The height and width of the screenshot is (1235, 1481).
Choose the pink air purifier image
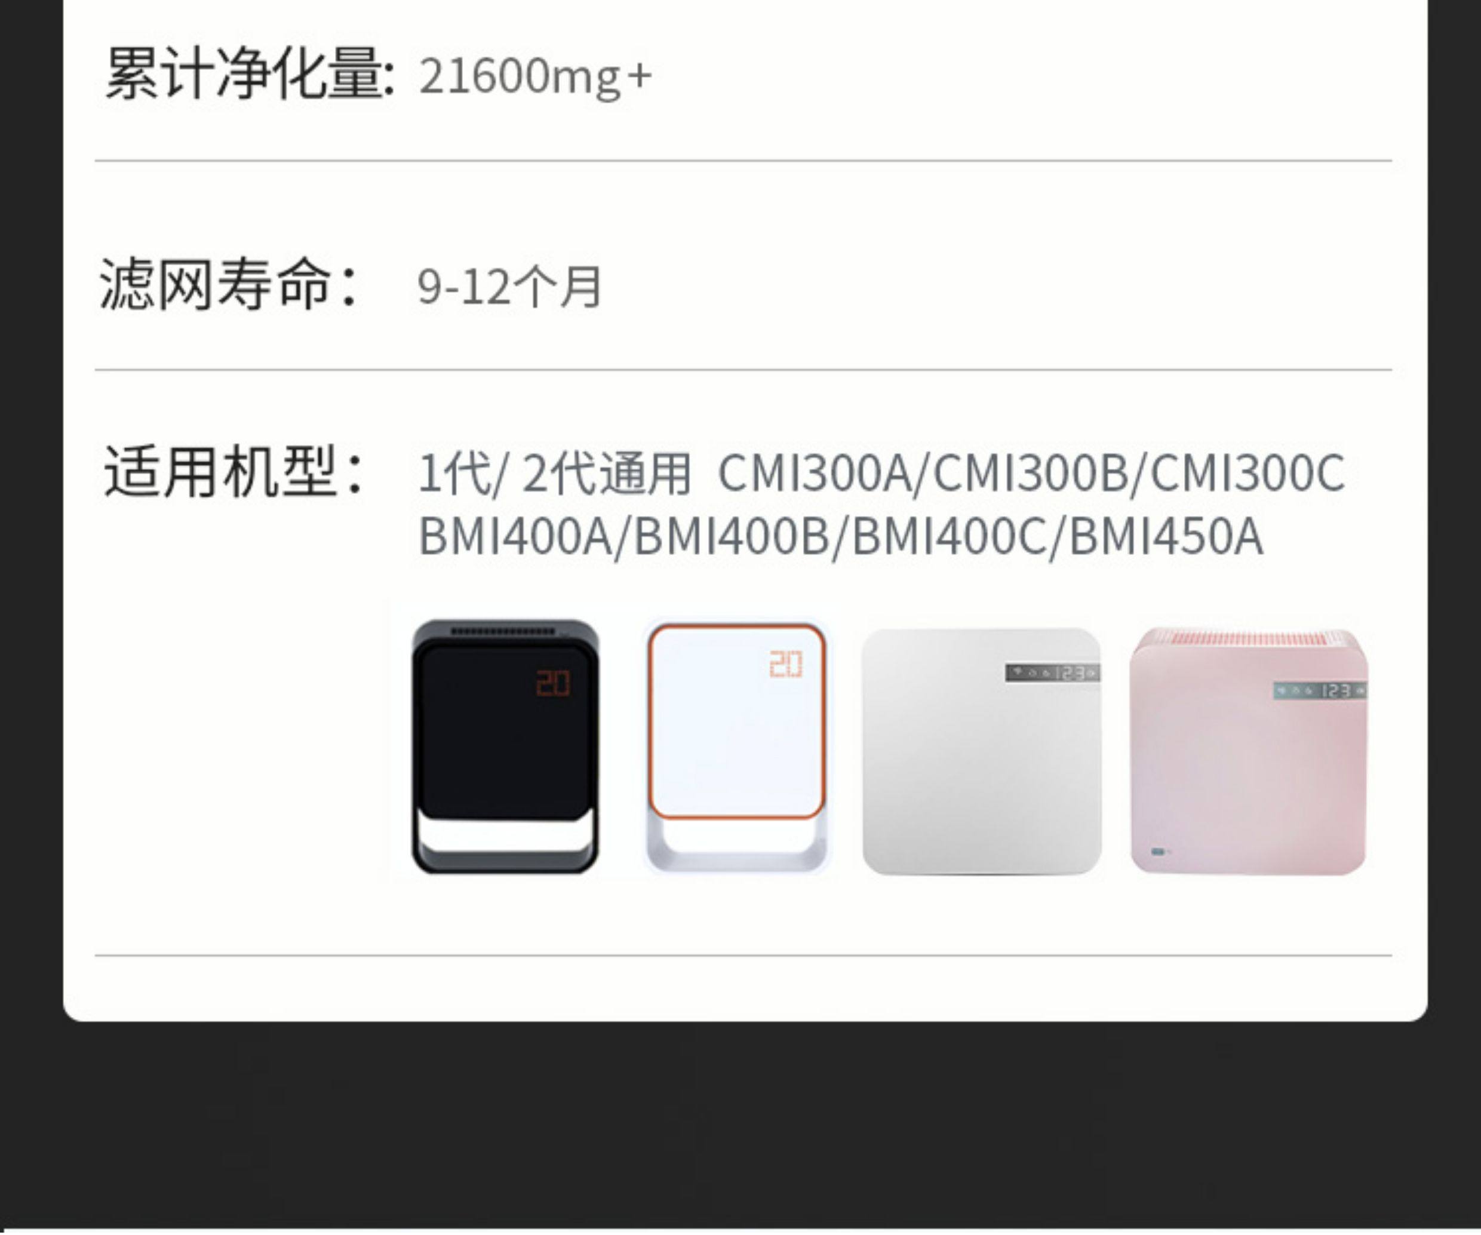click(x=1248, y=751)
